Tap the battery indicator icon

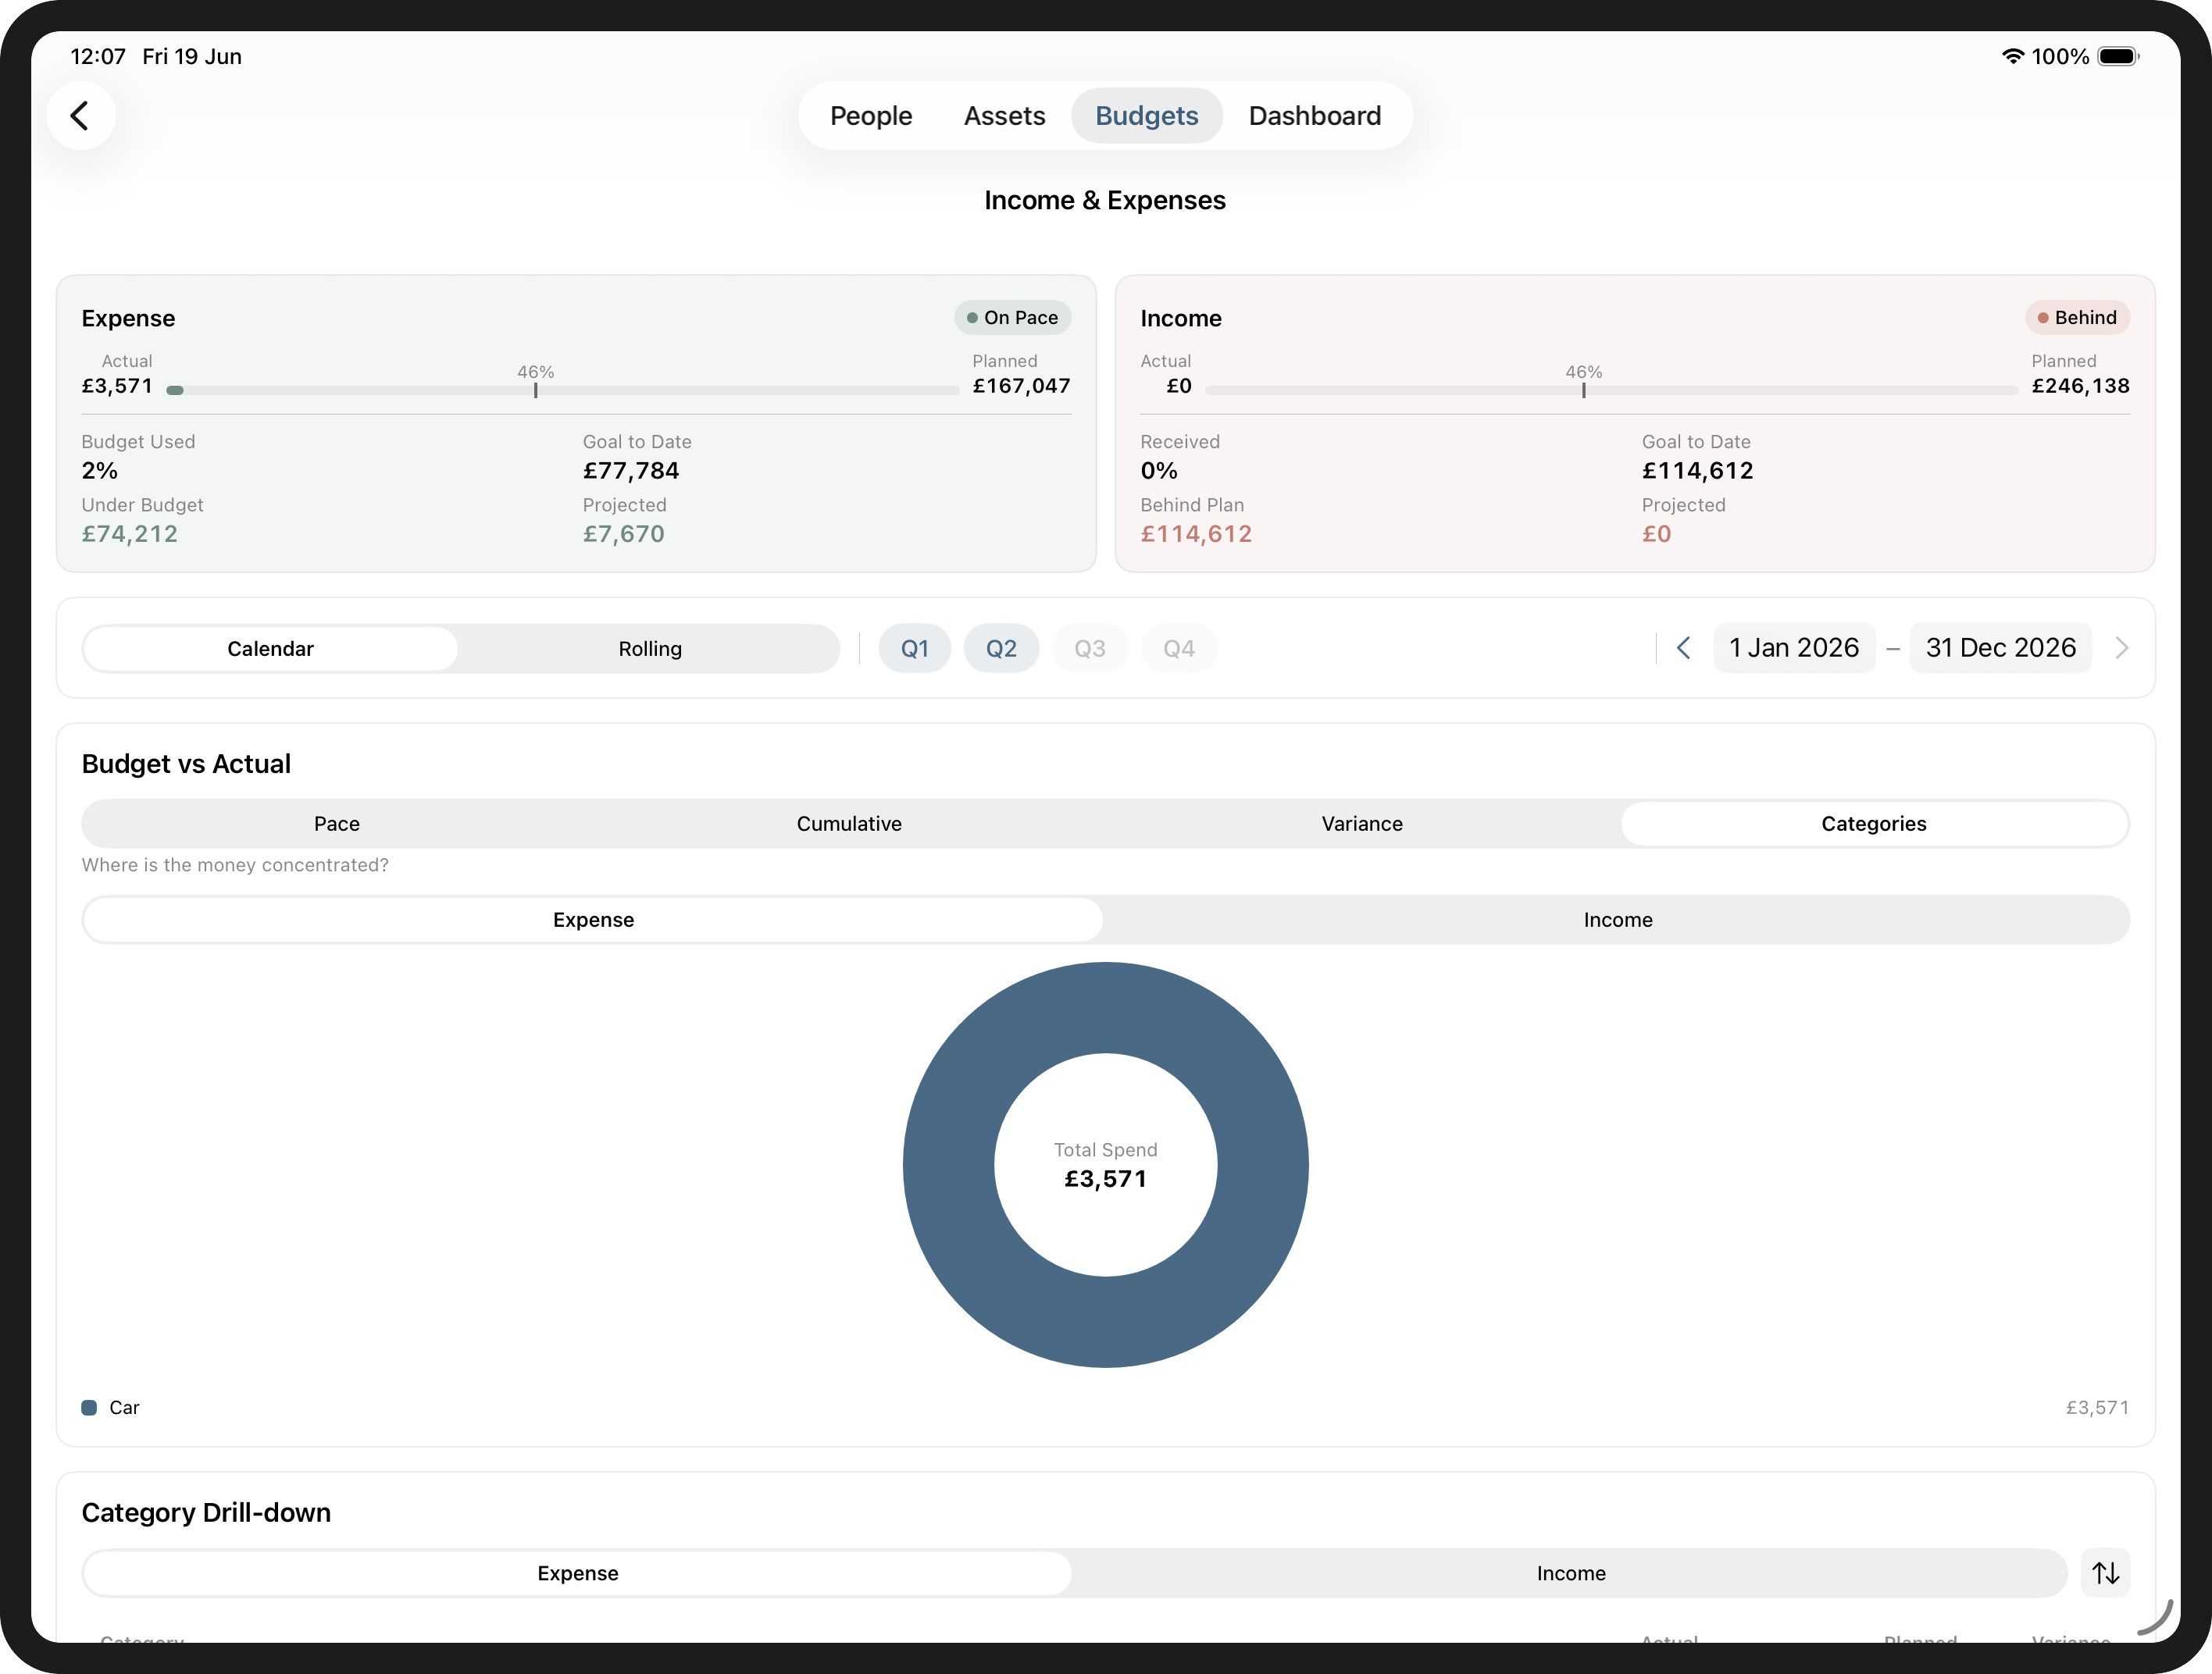pyautogui.click(x=2118, y=56)
